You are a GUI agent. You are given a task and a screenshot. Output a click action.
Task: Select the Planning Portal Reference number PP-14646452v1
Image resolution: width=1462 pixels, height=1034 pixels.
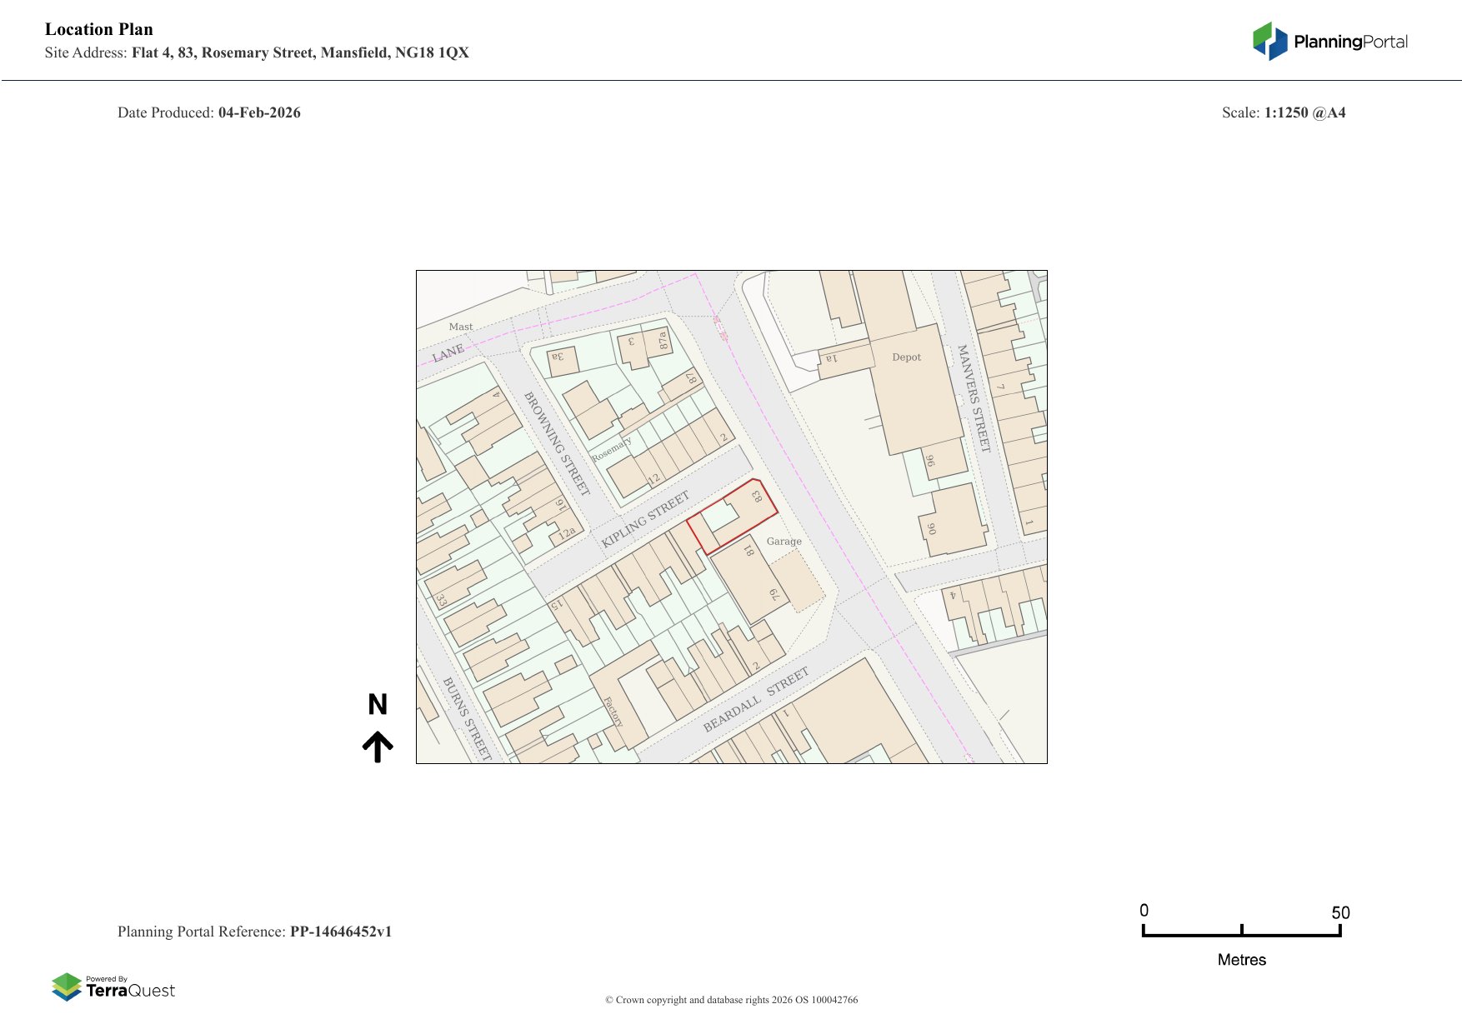coord(340,932)
